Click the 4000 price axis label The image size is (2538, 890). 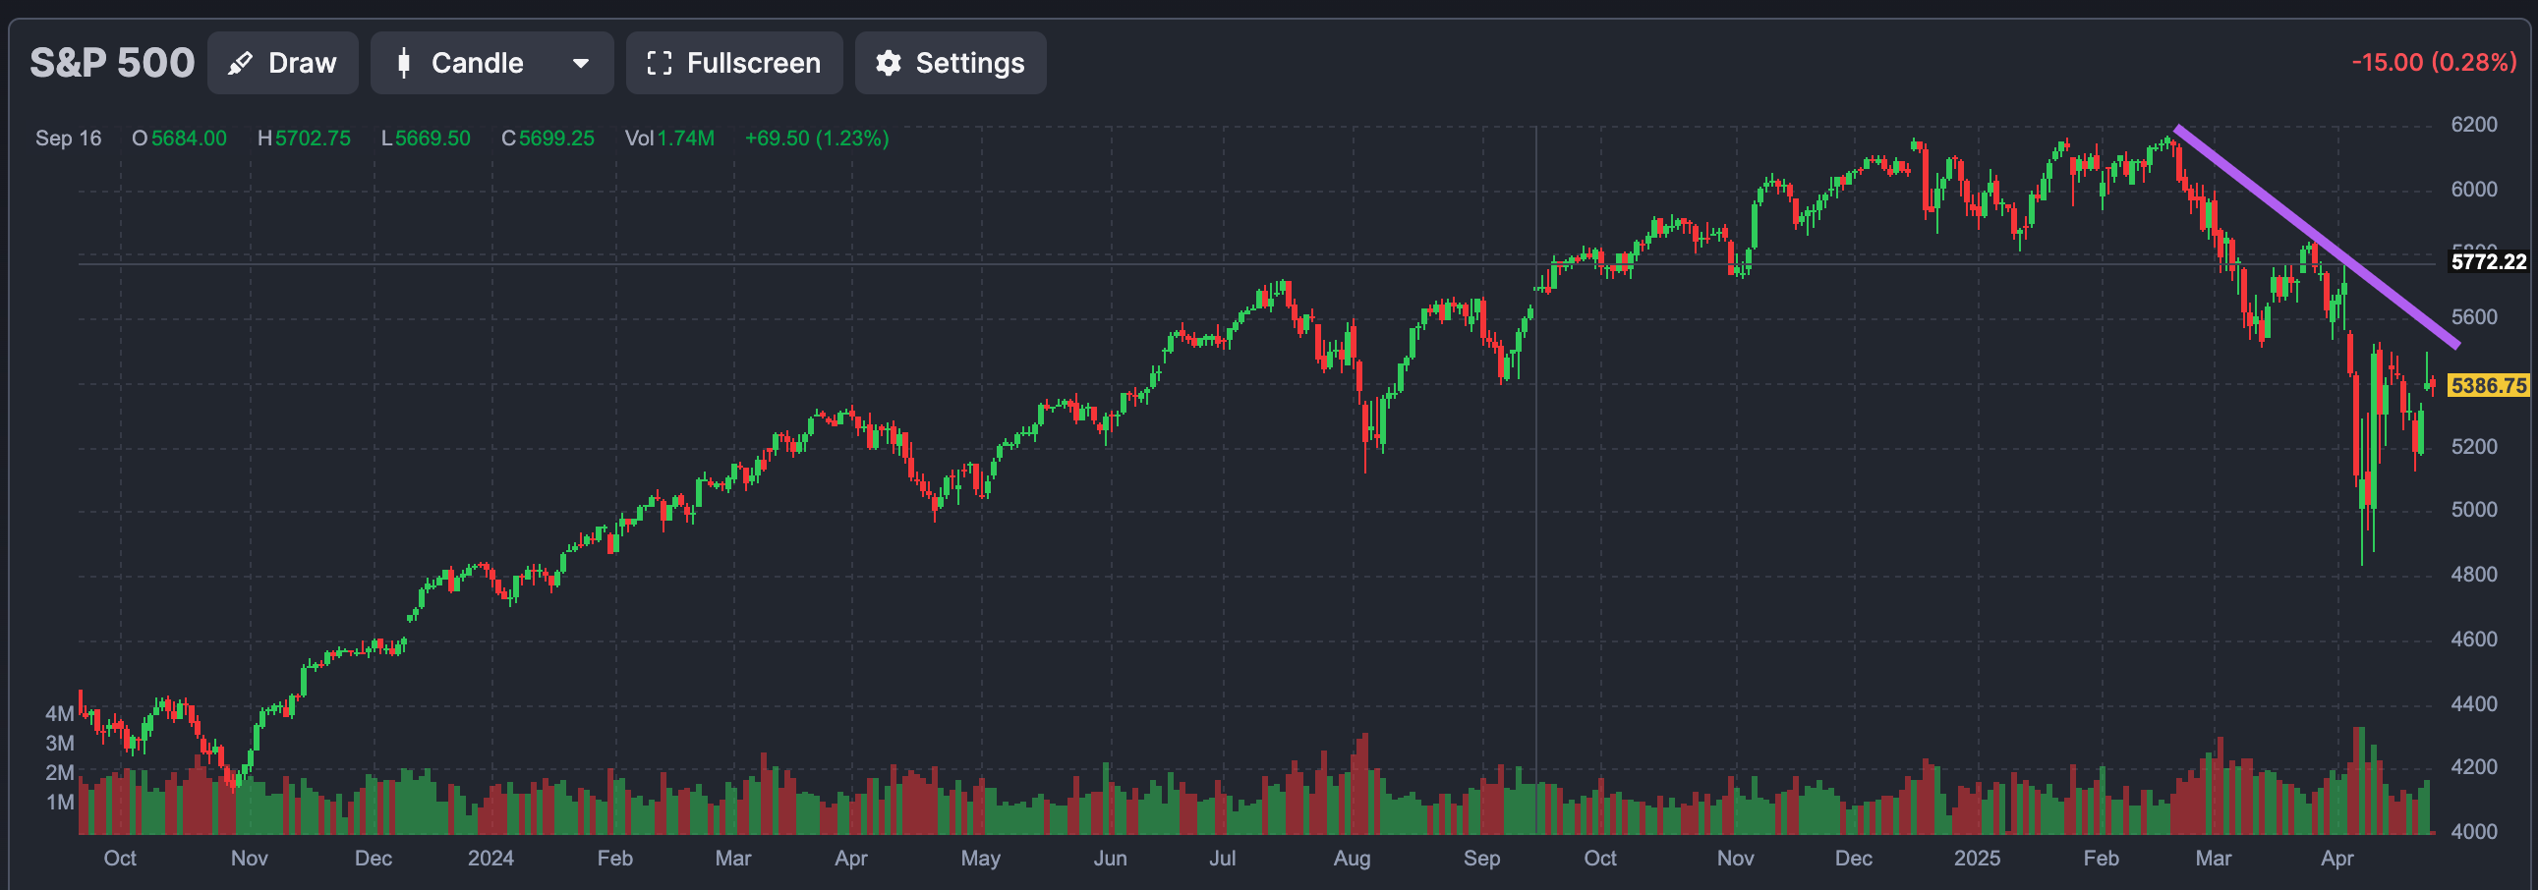point(2474,832)
